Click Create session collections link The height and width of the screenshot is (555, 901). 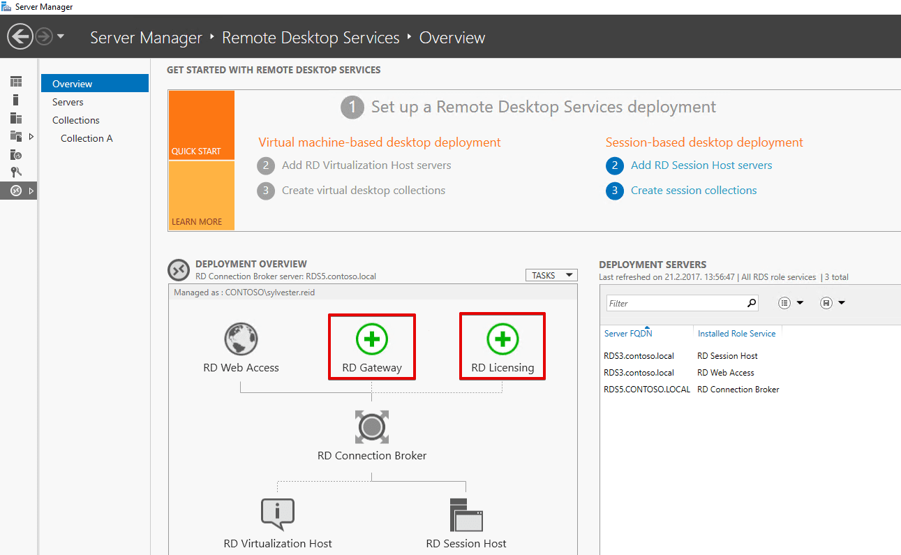694,191
